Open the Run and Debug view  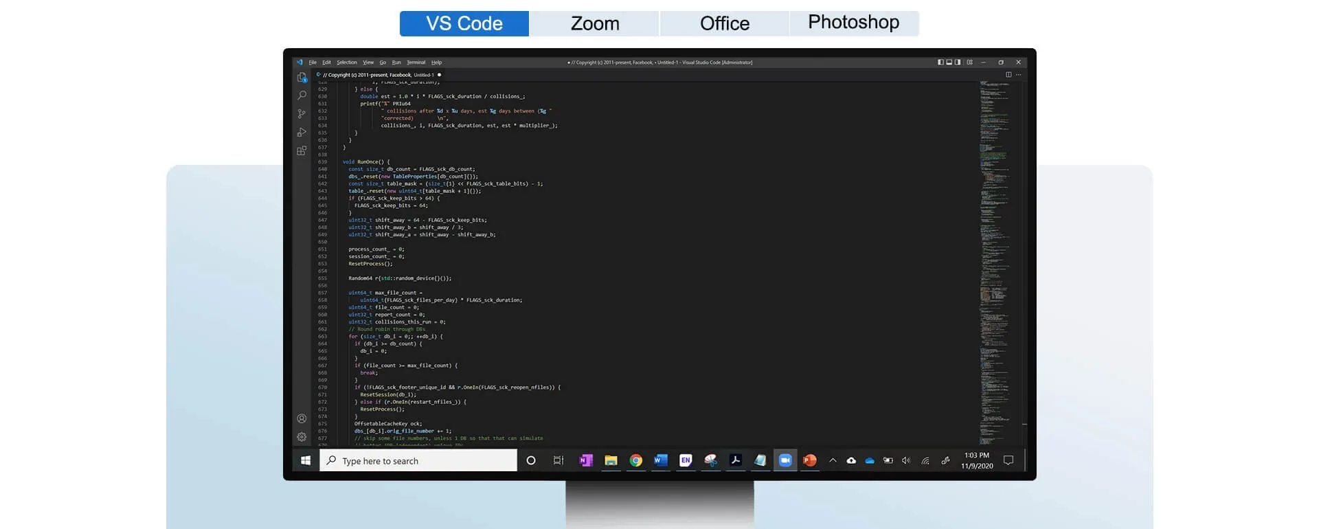[302, 132]
